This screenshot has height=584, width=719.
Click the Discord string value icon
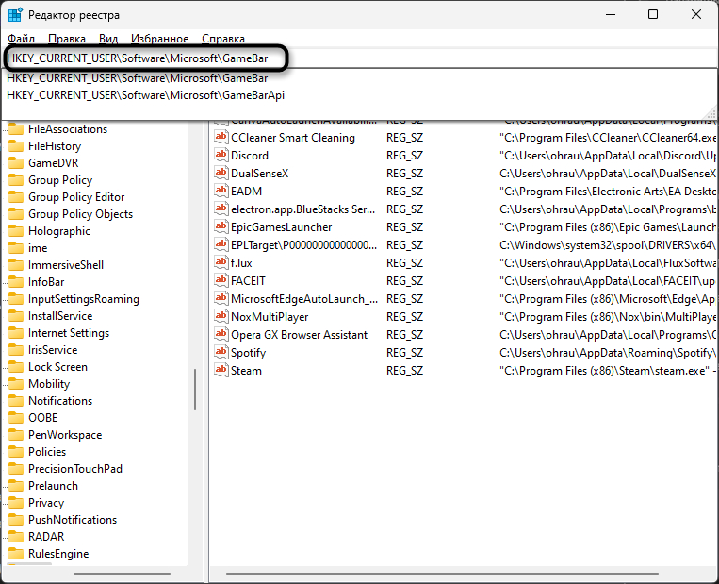pyautogui.click(x=221, y=155)
